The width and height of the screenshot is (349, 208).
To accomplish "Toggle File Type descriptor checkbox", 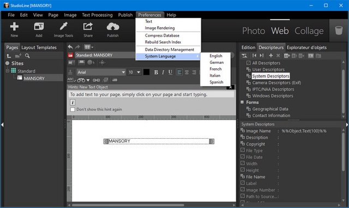I will coord(243,150).
